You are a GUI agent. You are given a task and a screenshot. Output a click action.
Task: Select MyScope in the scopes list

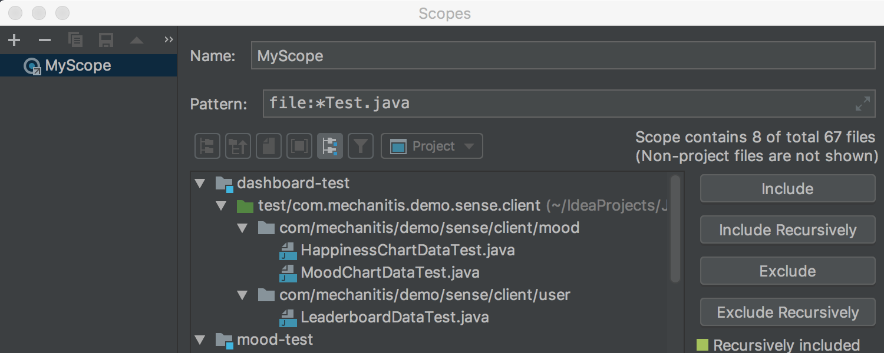point(88,65)
